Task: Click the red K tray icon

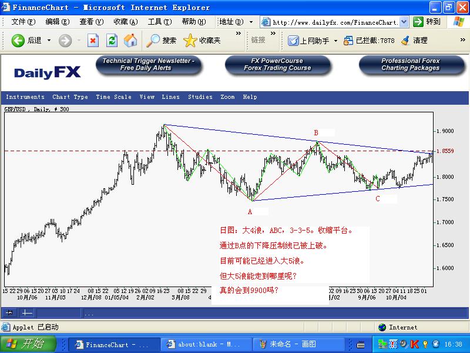Action: click(414, 344)
